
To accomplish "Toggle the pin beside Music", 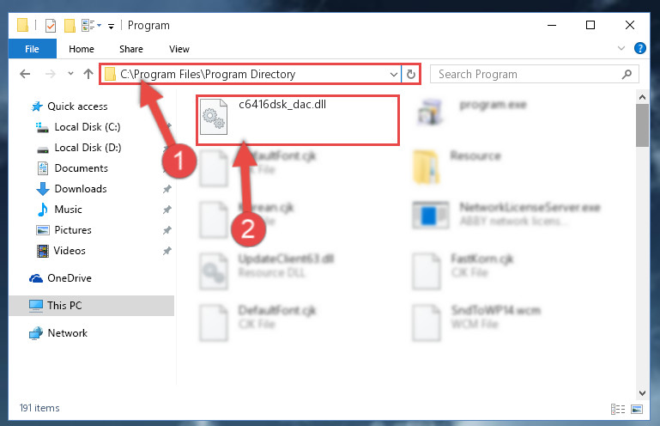I will [x=167, y=210].
